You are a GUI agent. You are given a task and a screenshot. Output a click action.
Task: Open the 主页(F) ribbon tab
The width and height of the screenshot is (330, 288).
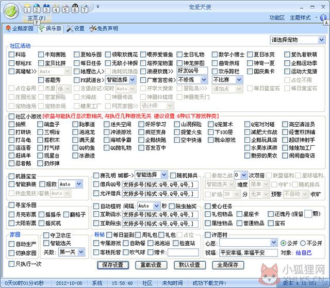37,18
